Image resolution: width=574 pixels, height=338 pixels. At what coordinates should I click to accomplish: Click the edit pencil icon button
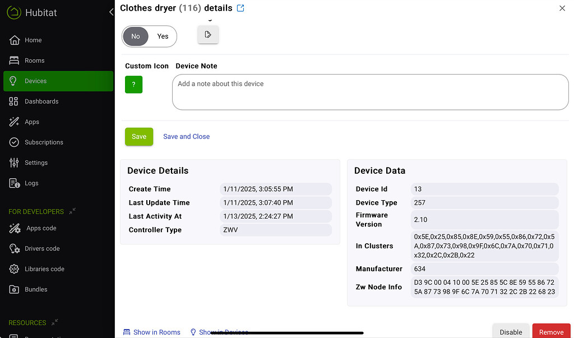click(x=208, y=35)
